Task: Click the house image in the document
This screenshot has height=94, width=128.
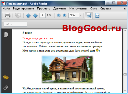Action: 67,69
